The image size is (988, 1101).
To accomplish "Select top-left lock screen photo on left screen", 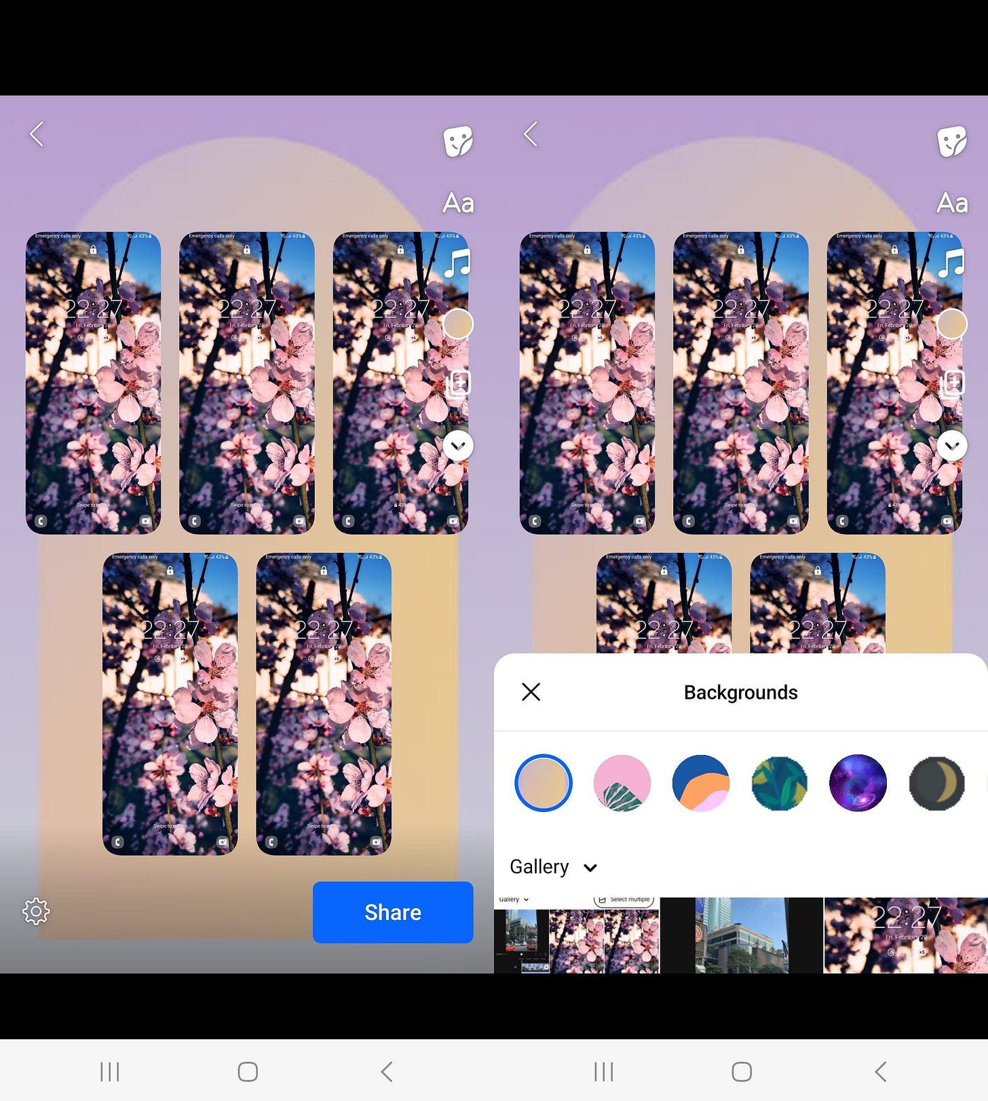I will (x=93, y=383).
